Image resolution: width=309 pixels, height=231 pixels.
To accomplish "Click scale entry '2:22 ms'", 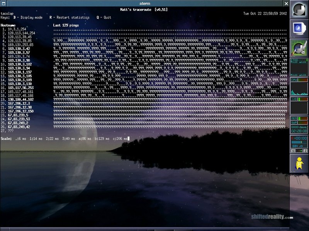I will (52, 139).
